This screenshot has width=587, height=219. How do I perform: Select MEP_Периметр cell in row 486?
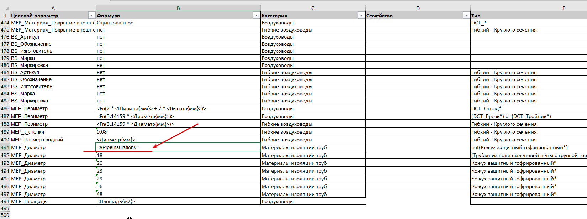(53, 108)
